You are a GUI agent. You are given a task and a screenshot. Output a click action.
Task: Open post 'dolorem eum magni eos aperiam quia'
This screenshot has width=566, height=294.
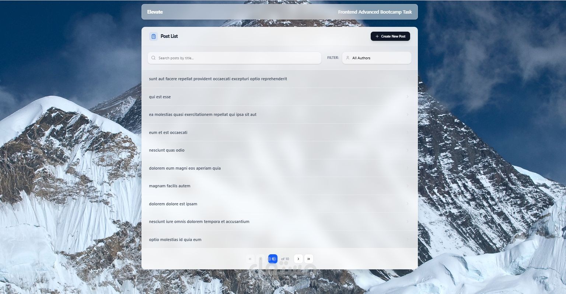pos(280,168)
